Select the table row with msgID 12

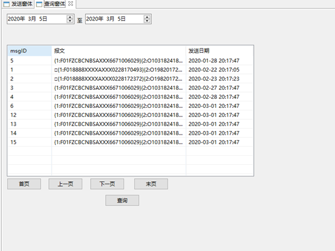[x=131, y=115]
